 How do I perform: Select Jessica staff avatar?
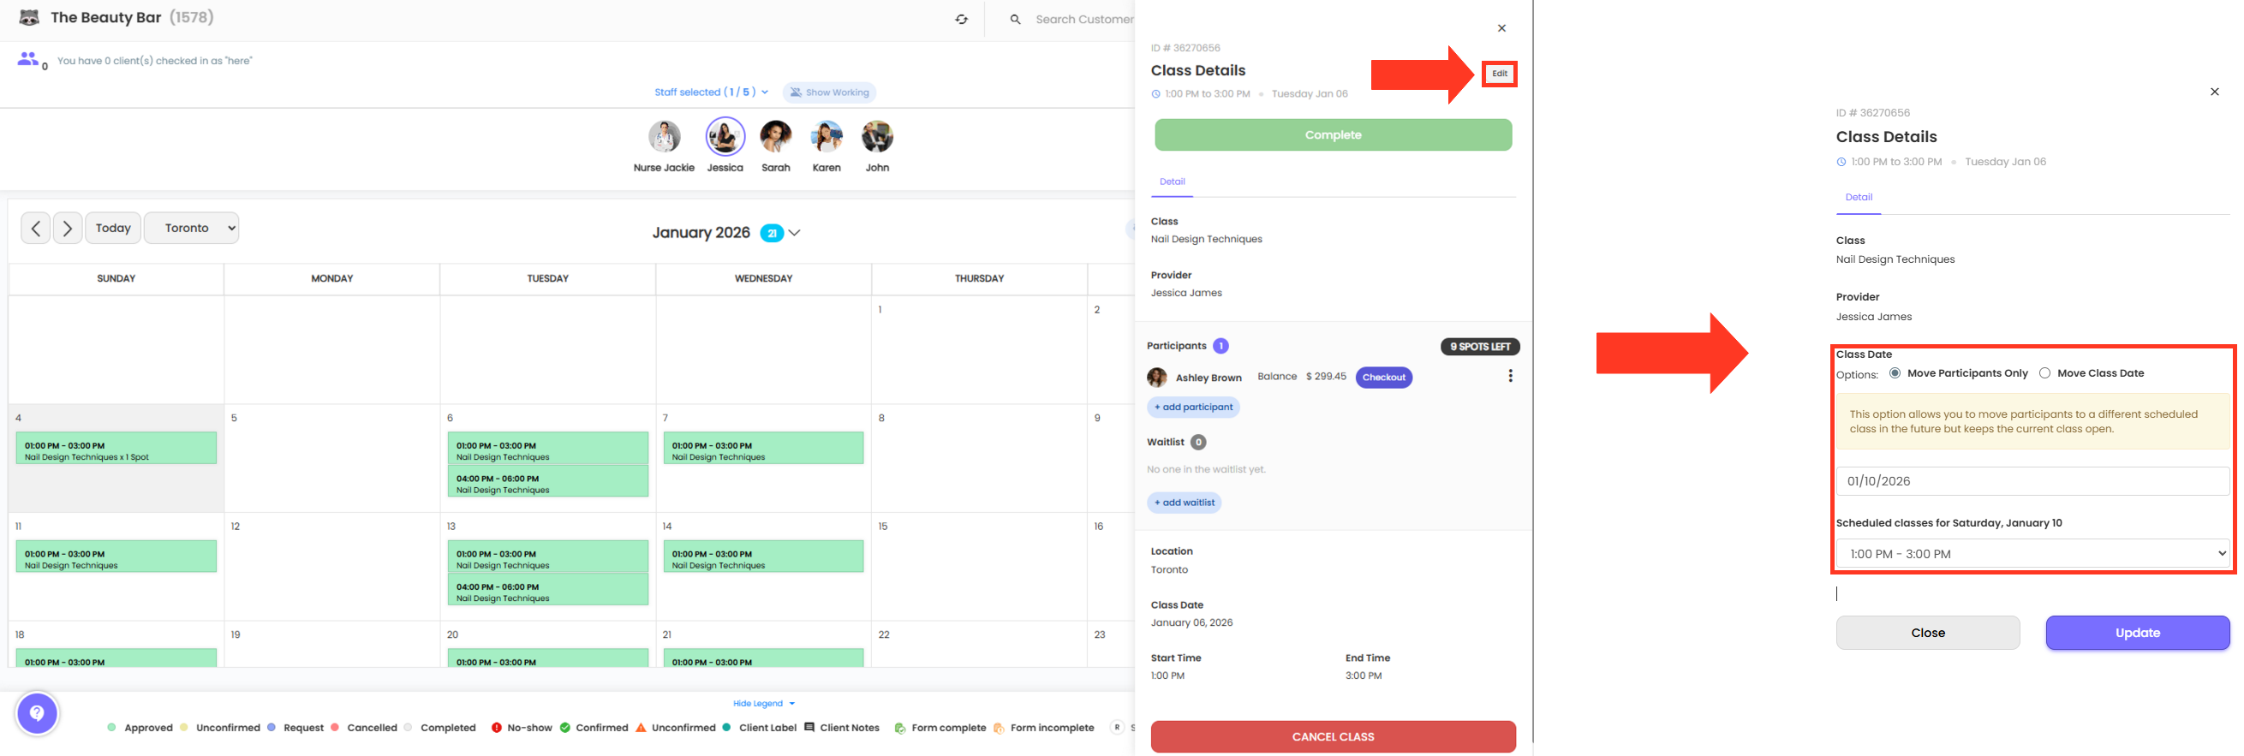point(725,137)
